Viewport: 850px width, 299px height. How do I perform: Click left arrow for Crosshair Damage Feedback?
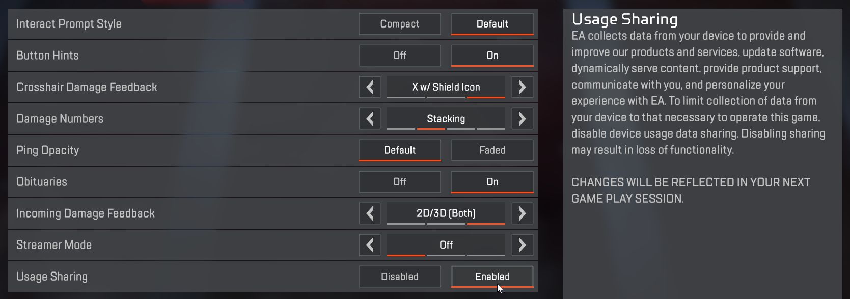(x=370, y=87)
